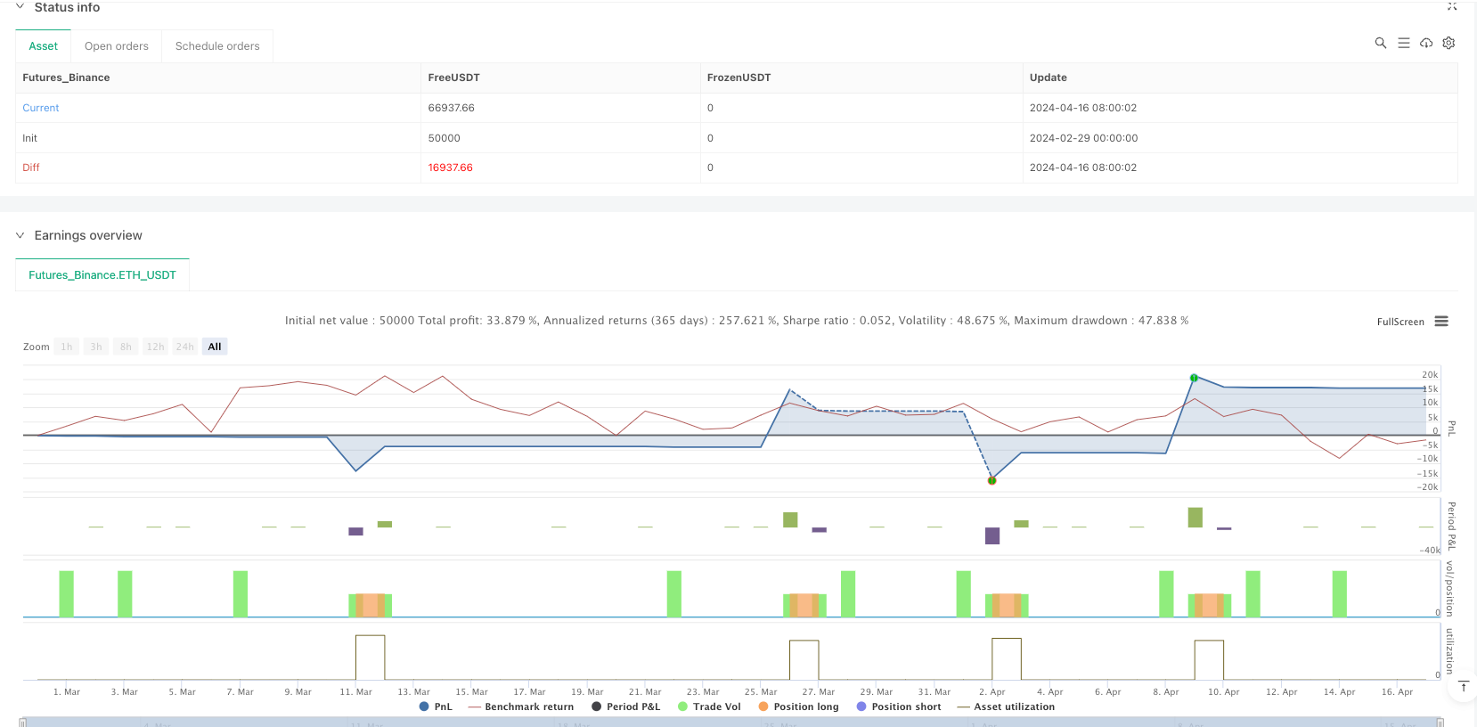Viewport: 1477px width, 727px height.
Task: Click the search magnifier icon in Status info
Action: 1380,43
